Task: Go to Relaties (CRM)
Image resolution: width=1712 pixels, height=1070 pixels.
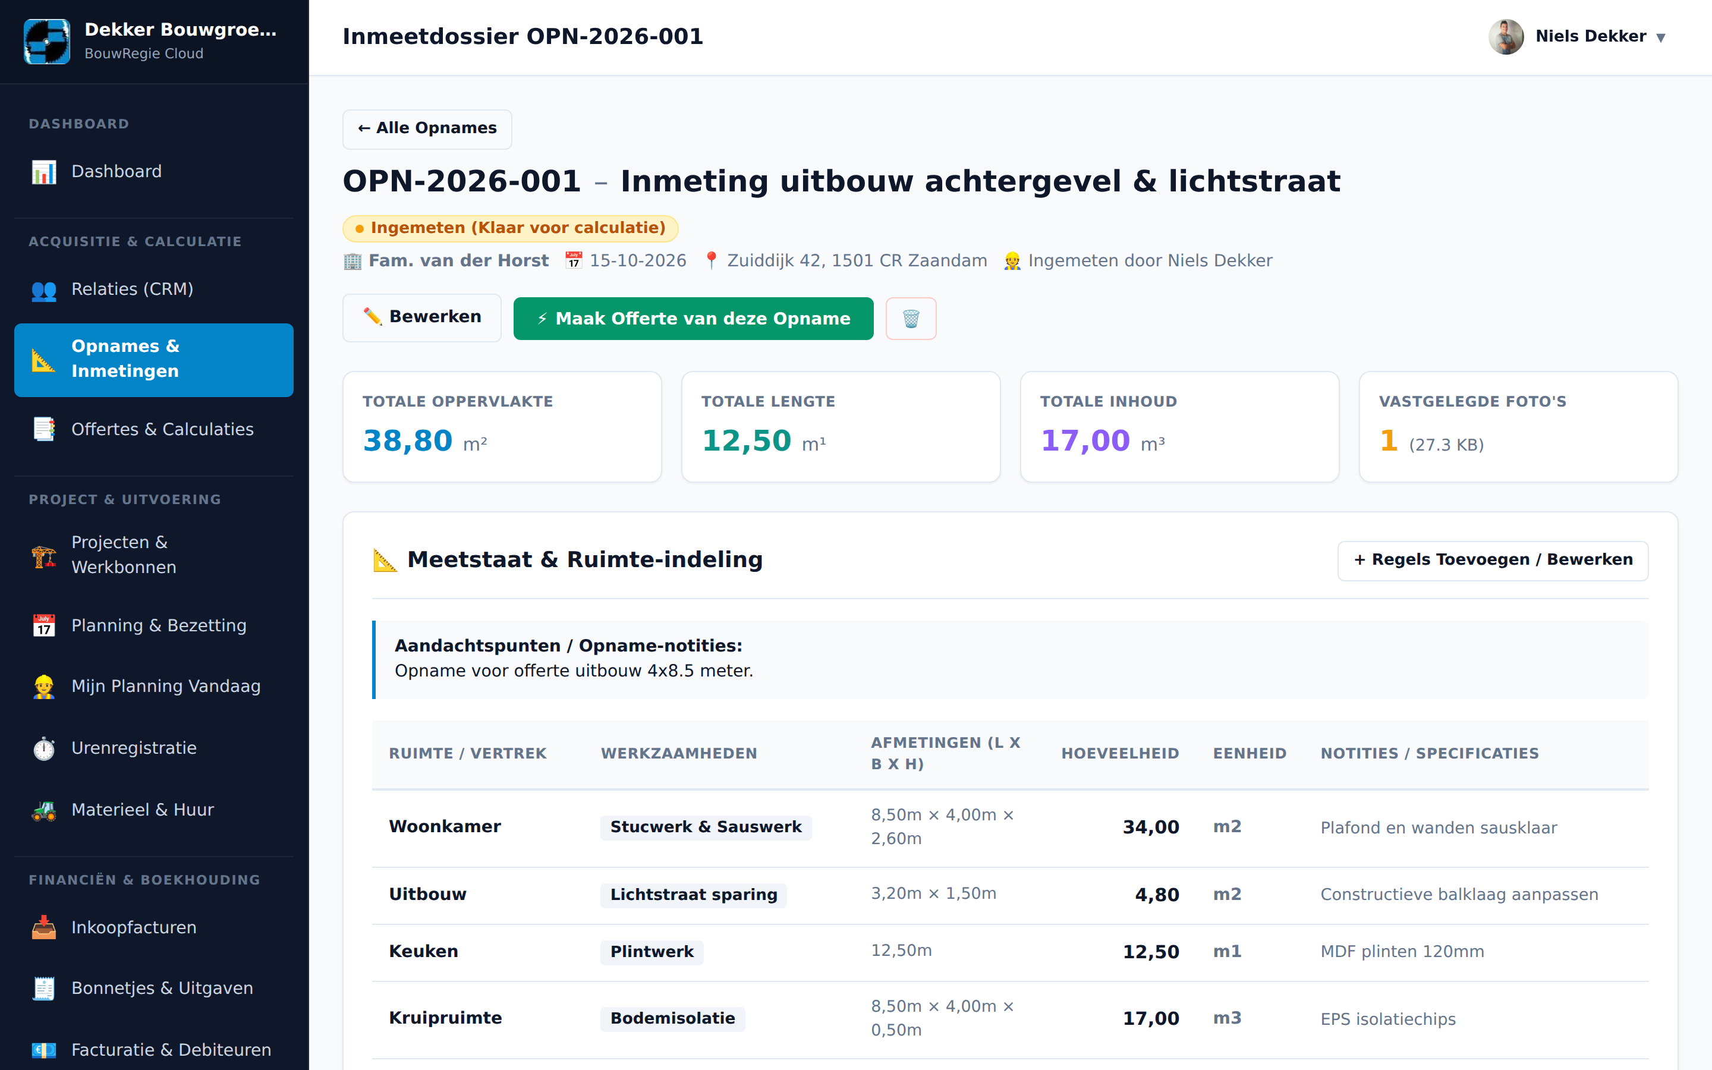Action: (153, 289)
